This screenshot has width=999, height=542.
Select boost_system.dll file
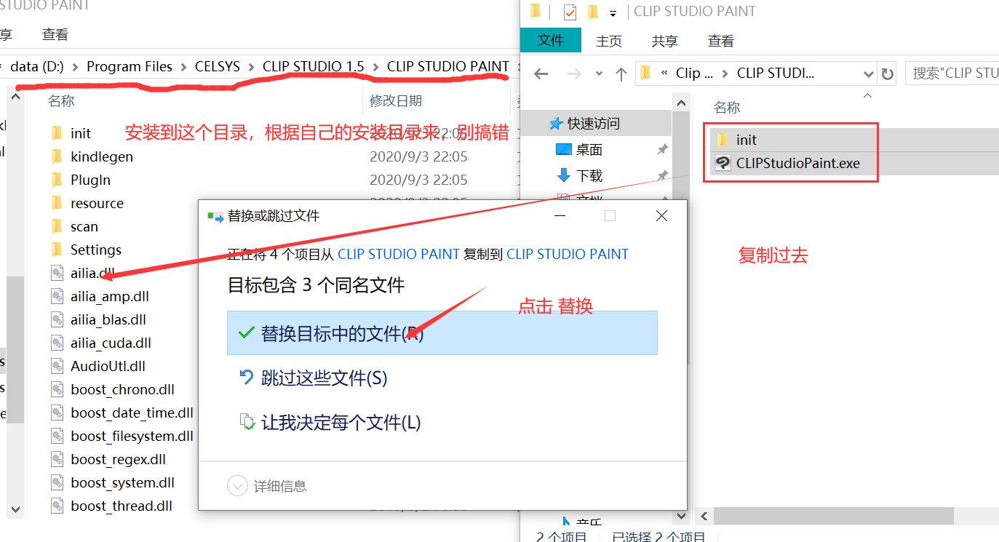[122, 482]
